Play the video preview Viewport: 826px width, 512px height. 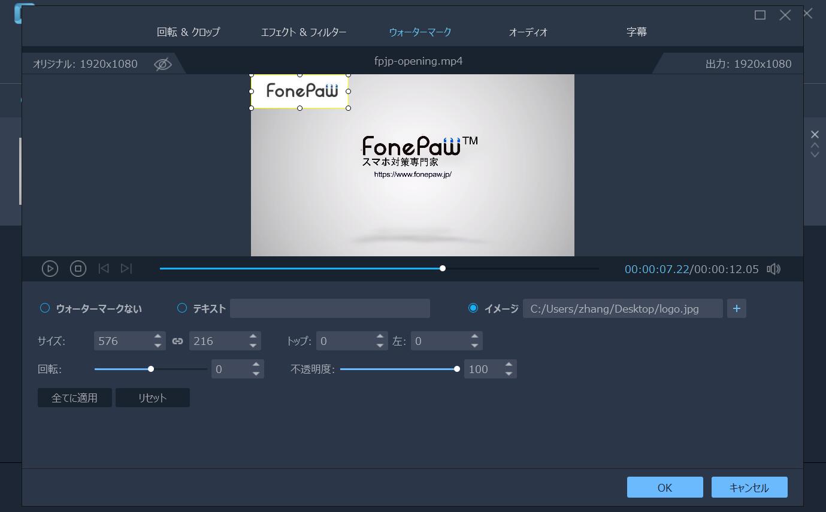click(x=50, y=269)
